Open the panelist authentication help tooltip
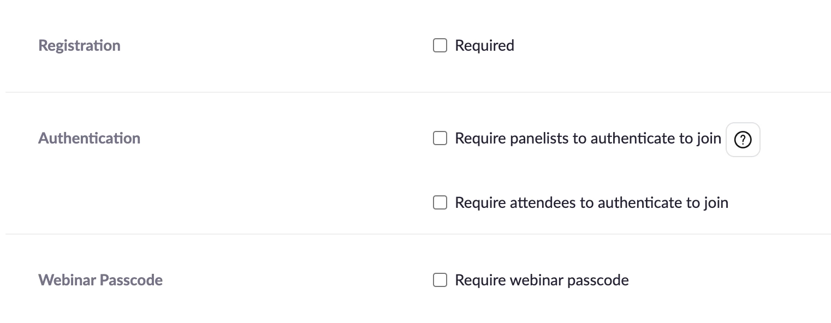831x323 pixels. (743, 140)
